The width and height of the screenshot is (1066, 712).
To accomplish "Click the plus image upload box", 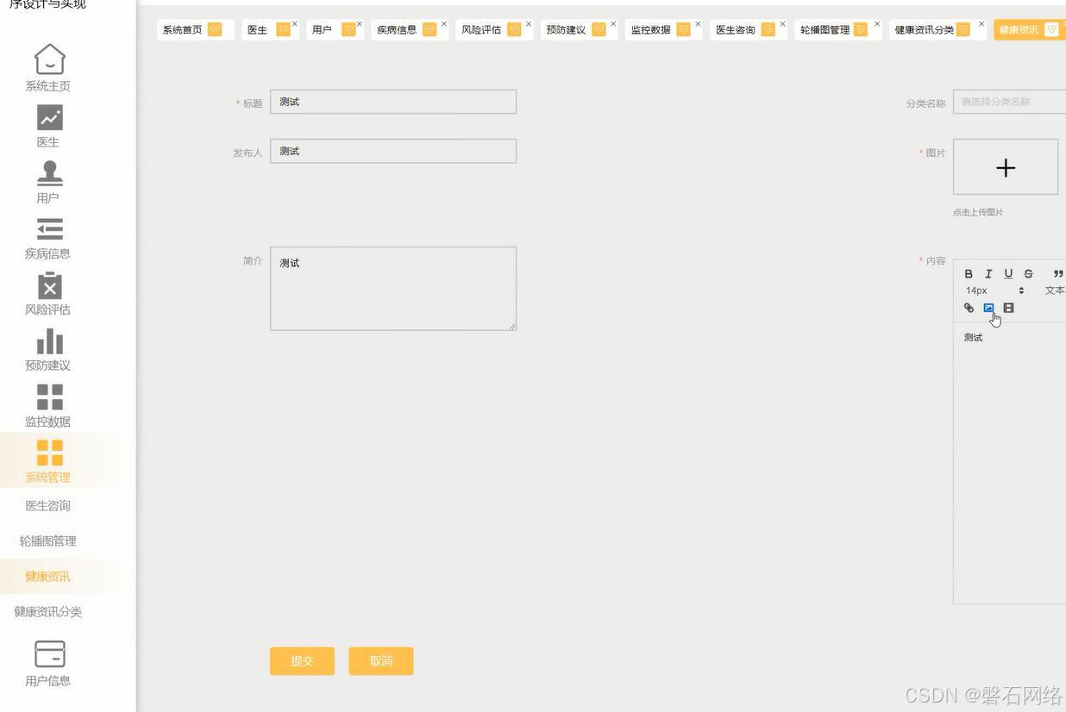I will (x=1006, y=167).
